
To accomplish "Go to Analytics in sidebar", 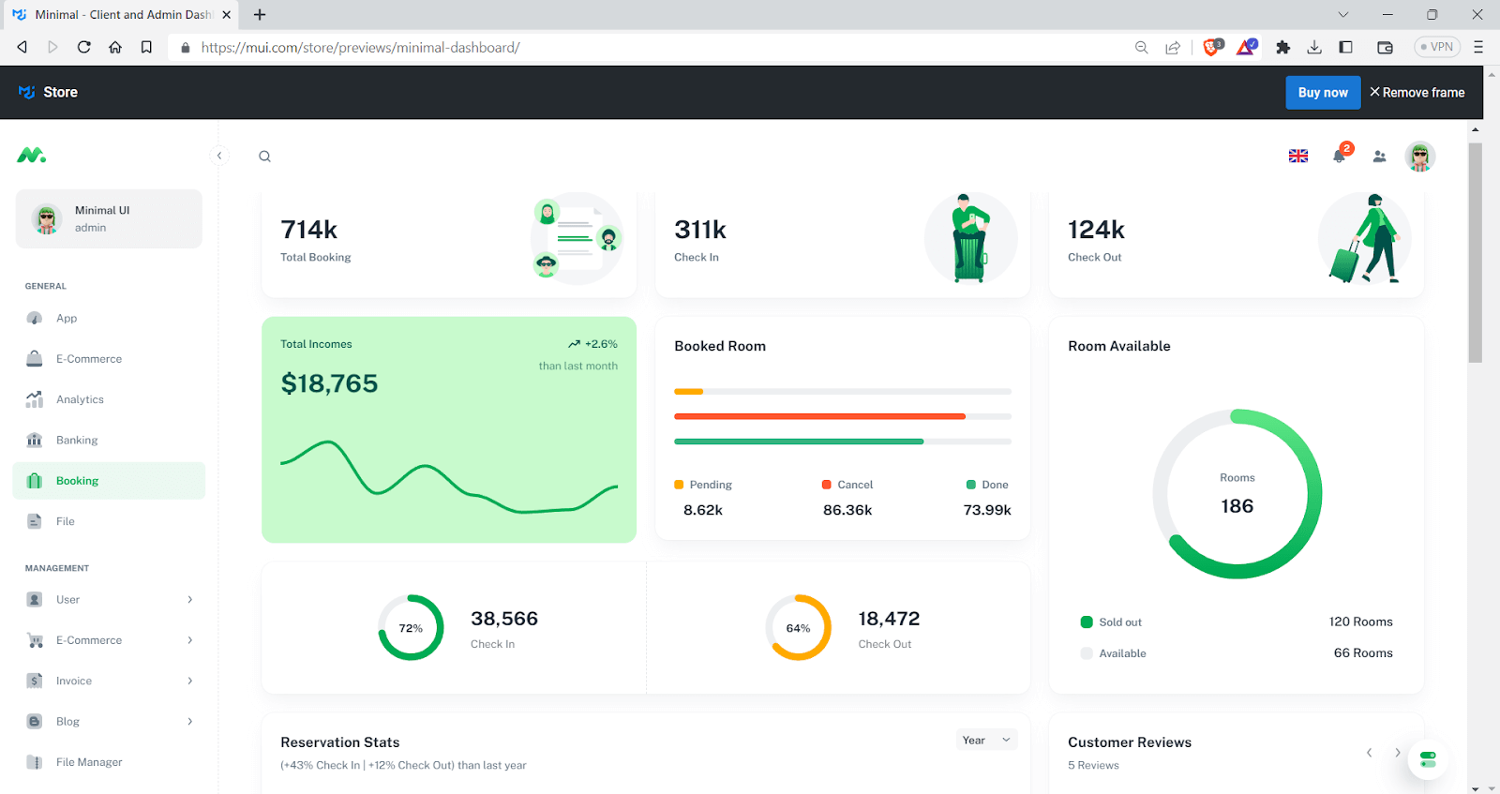I will (x=80, y=399).
